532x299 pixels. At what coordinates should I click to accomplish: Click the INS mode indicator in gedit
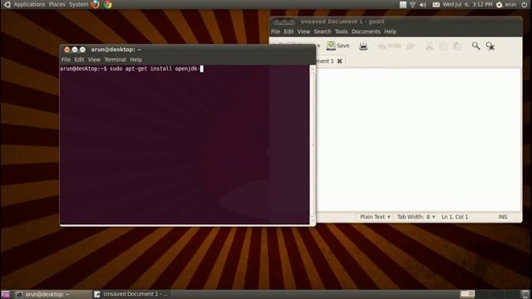point(503,217)
